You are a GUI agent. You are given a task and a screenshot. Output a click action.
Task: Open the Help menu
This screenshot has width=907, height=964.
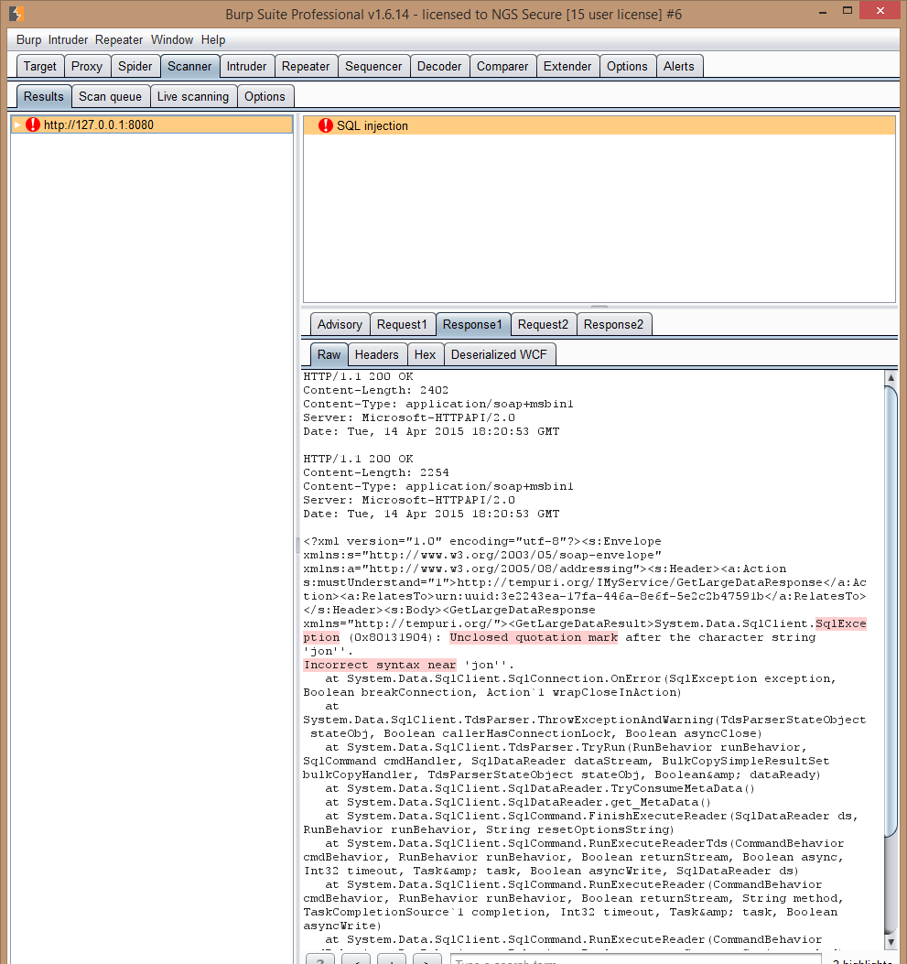pyautogui.click(x=213, y=40)
